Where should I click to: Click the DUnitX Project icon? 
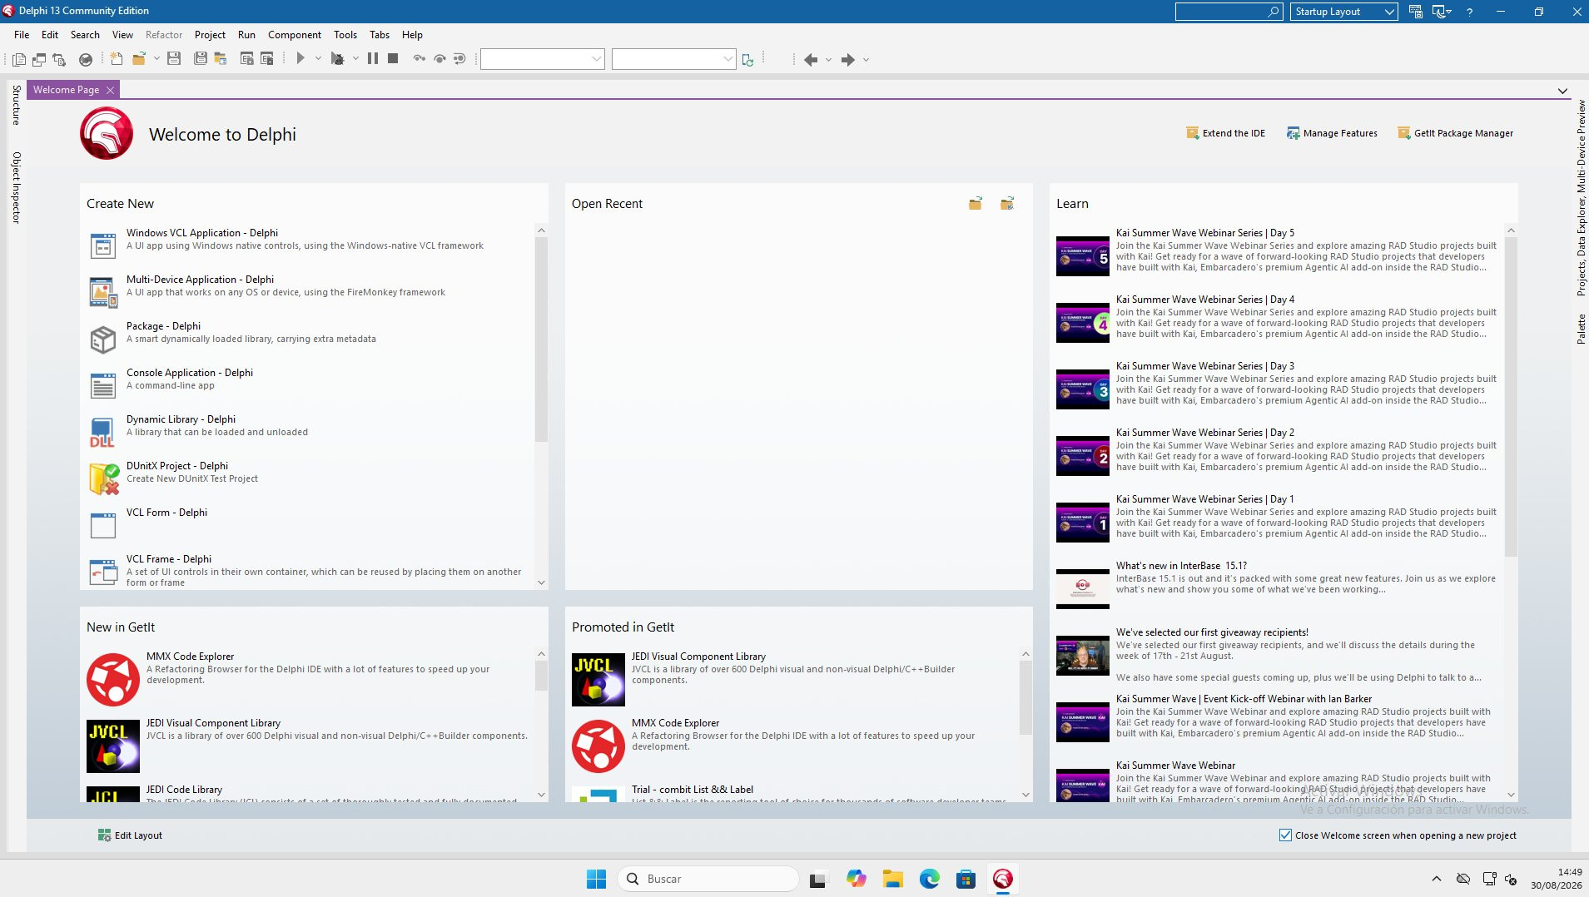(103, 479)
